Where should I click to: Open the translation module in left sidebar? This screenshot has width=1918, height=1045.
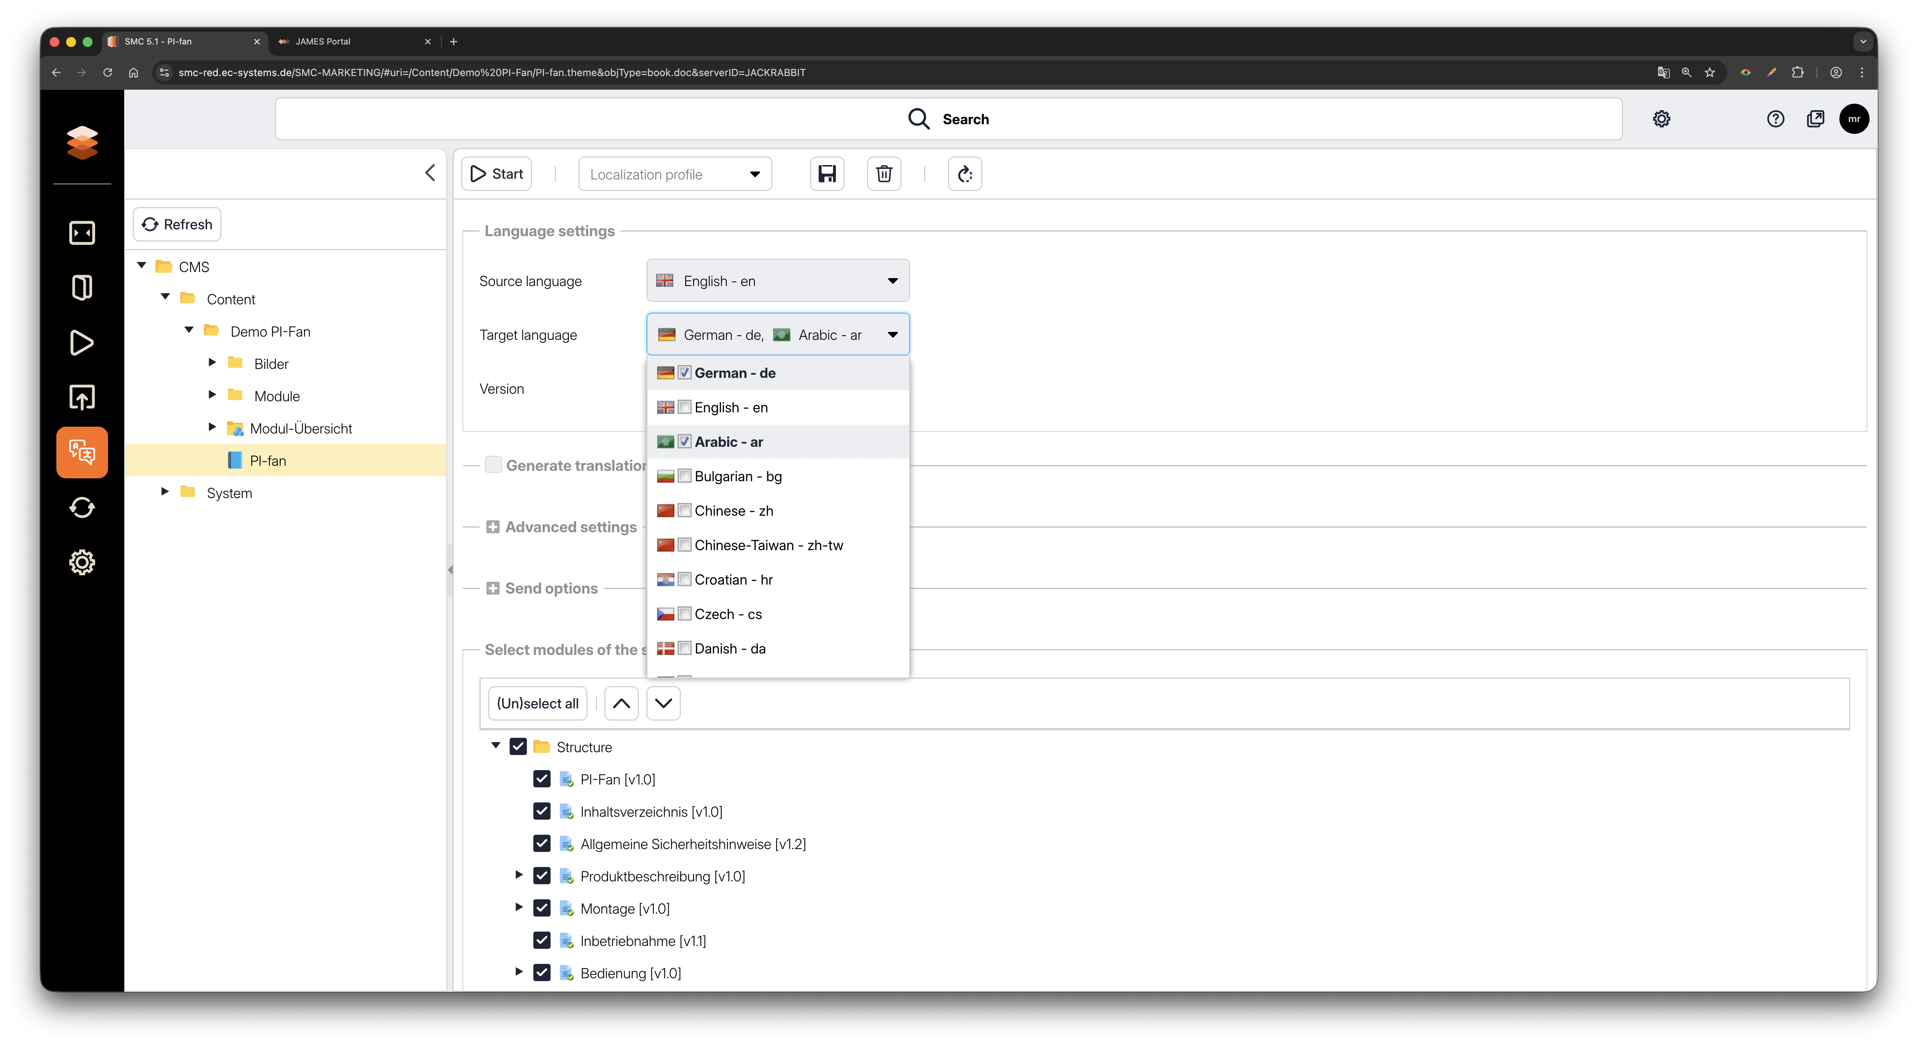82,452
